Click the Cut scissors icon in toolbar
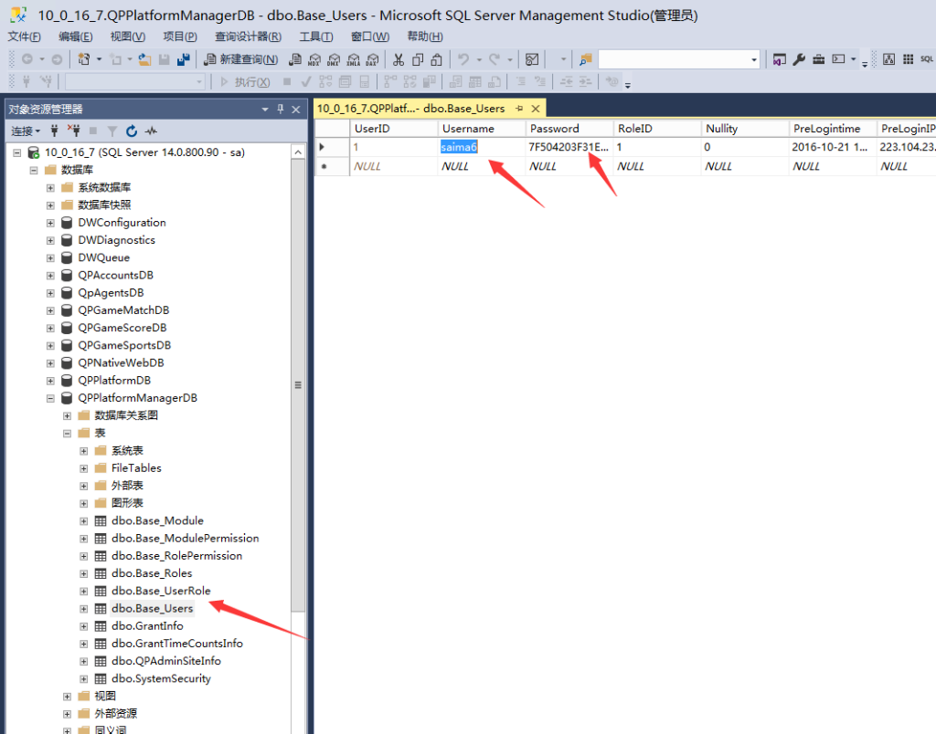 398,59
